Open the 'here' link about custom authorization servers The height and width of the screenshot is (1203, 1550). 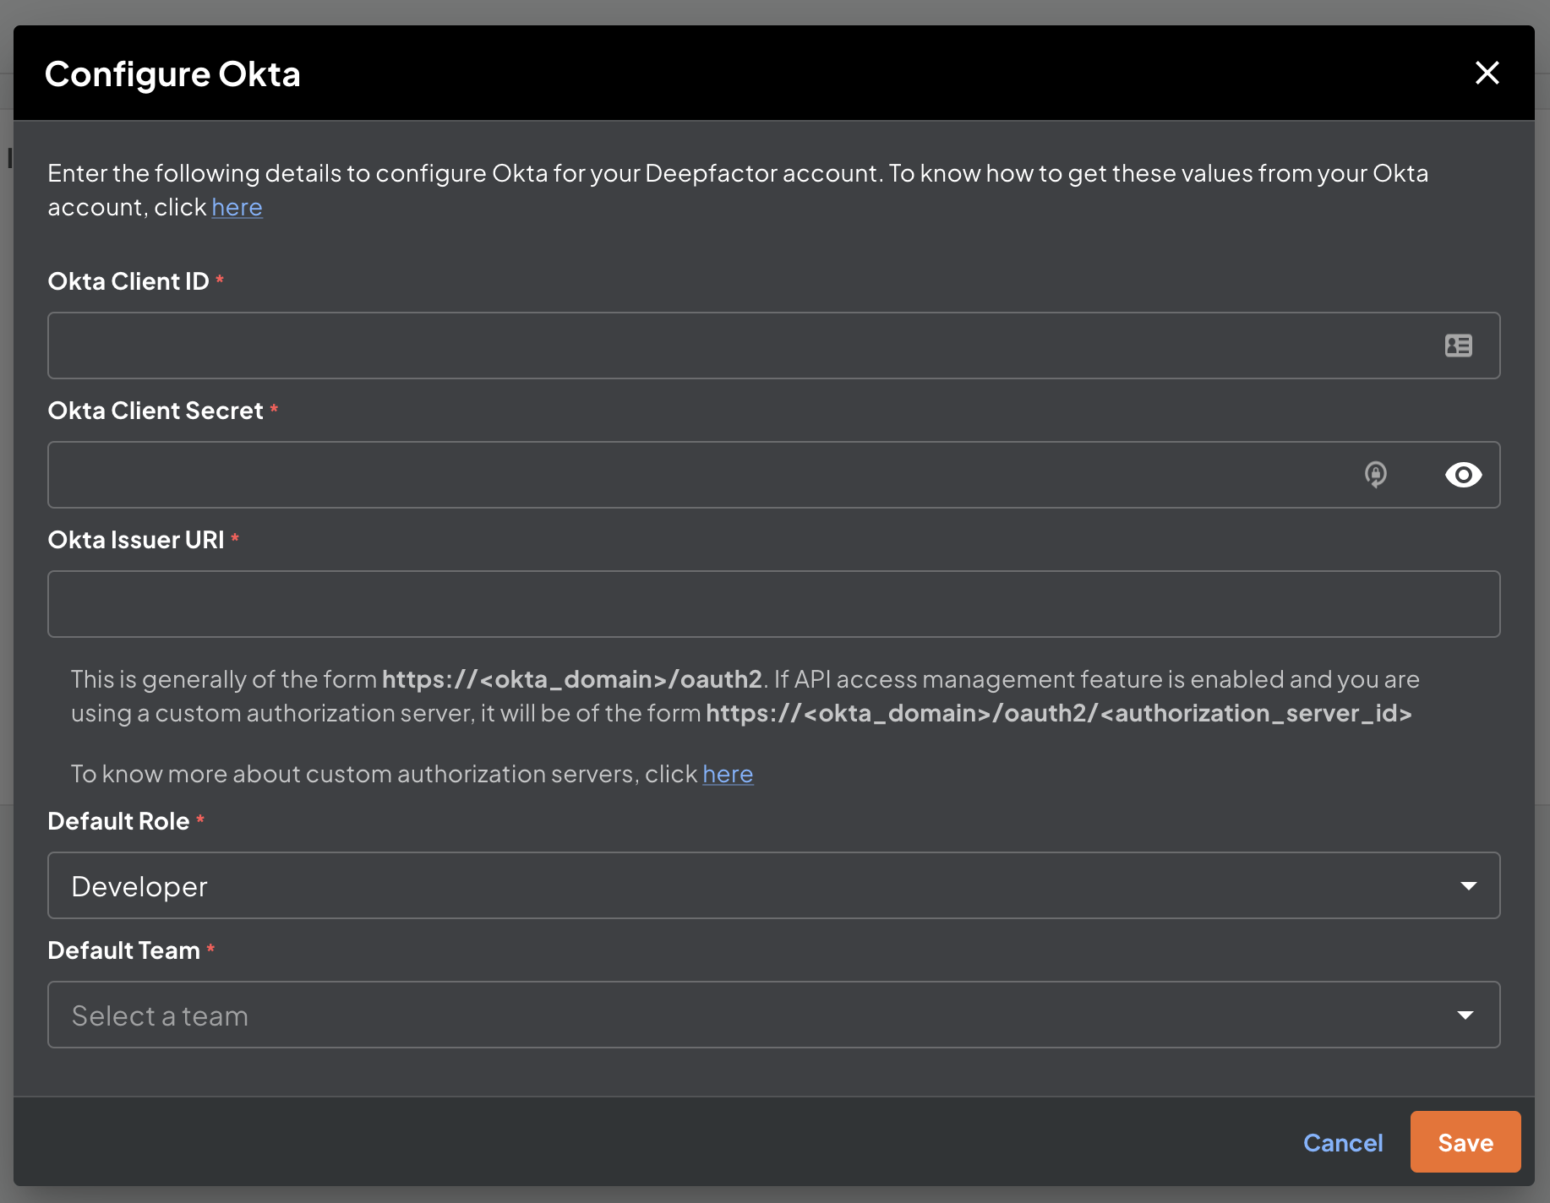pos(728,774)
